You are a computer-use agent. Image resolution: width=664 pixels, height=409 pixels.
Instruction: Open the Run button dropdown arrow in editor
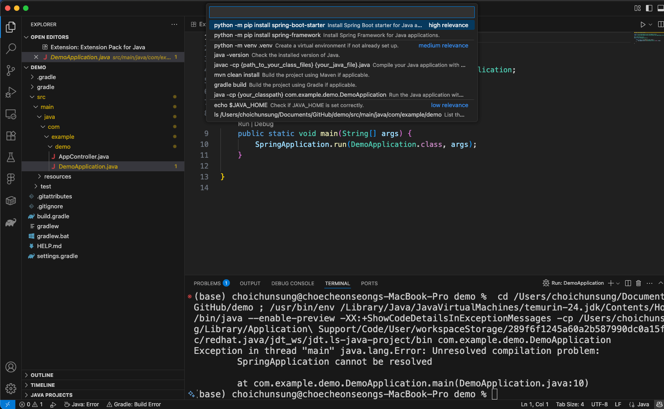coord(650,24)
